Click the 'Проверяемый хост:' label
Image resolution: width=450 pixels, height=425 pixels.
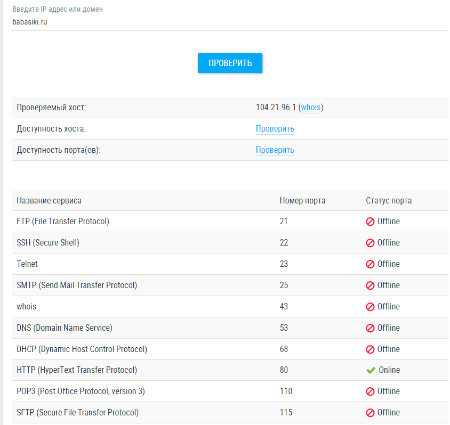[x=51, y=108]
